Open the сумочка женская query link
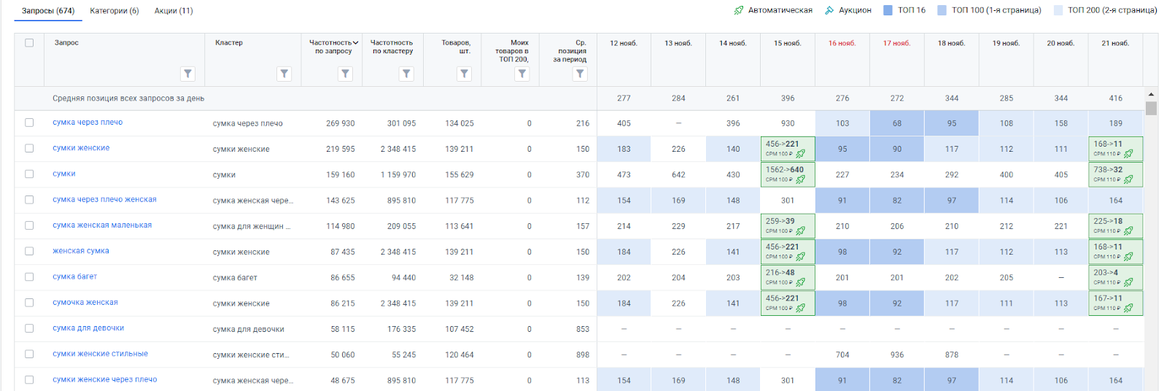 (85, 302)
